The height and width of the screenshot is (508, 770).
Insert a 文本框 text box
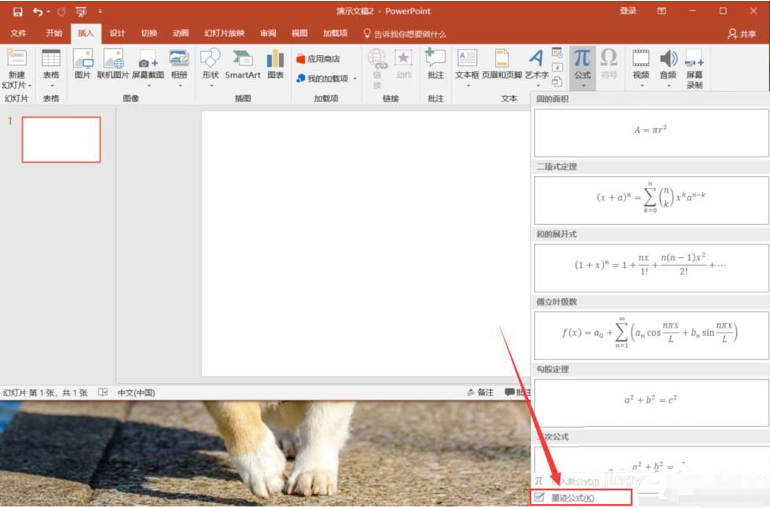pos(467,64)
